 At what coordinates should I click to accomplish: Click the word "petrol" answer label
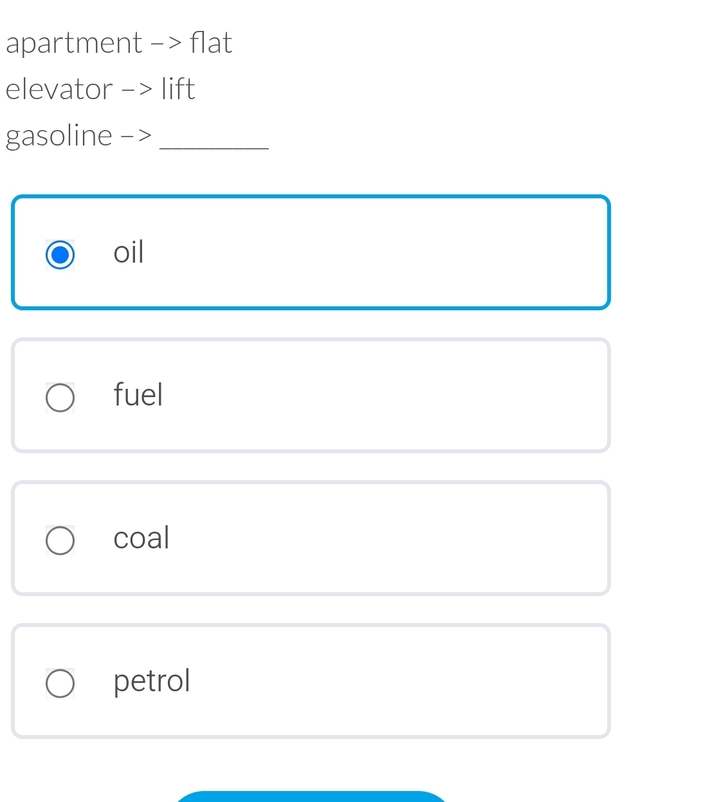(152, 680)
